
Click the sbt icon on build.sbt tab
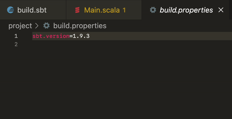[10, 10]
